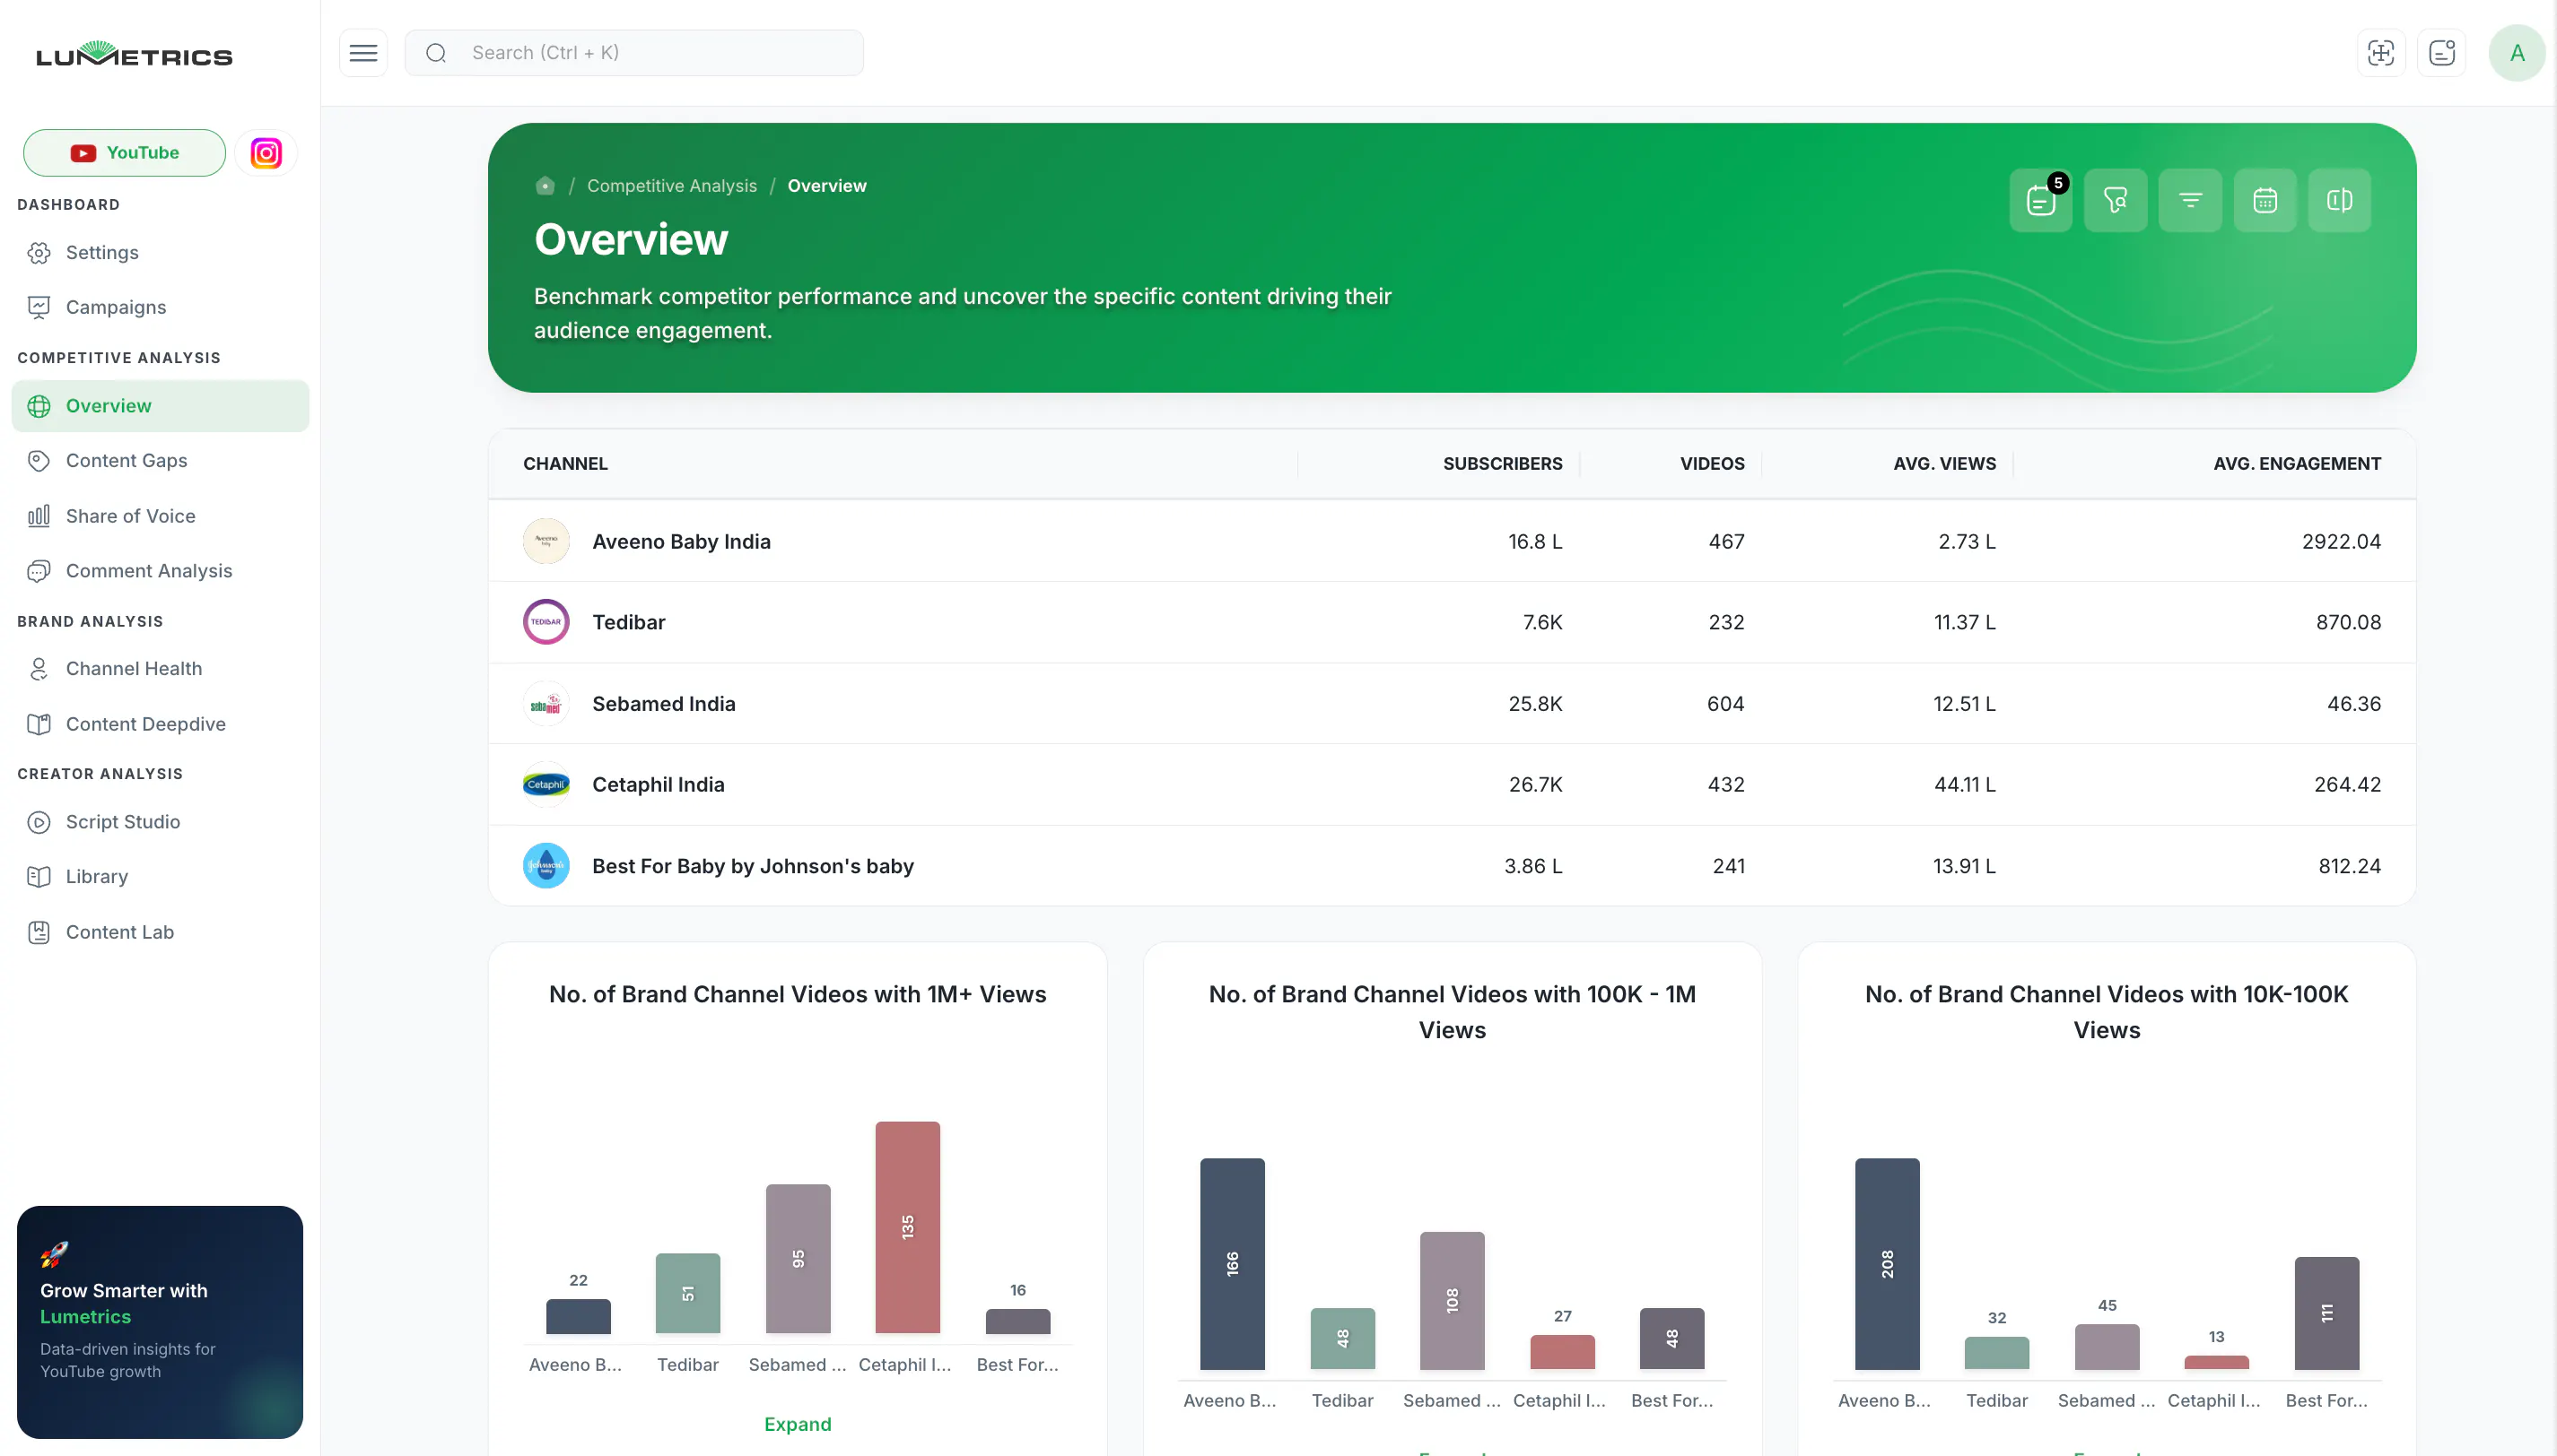Open Content Deepdive page
The width and height of the screenshot is (2557, 1456).
(160, 724)
